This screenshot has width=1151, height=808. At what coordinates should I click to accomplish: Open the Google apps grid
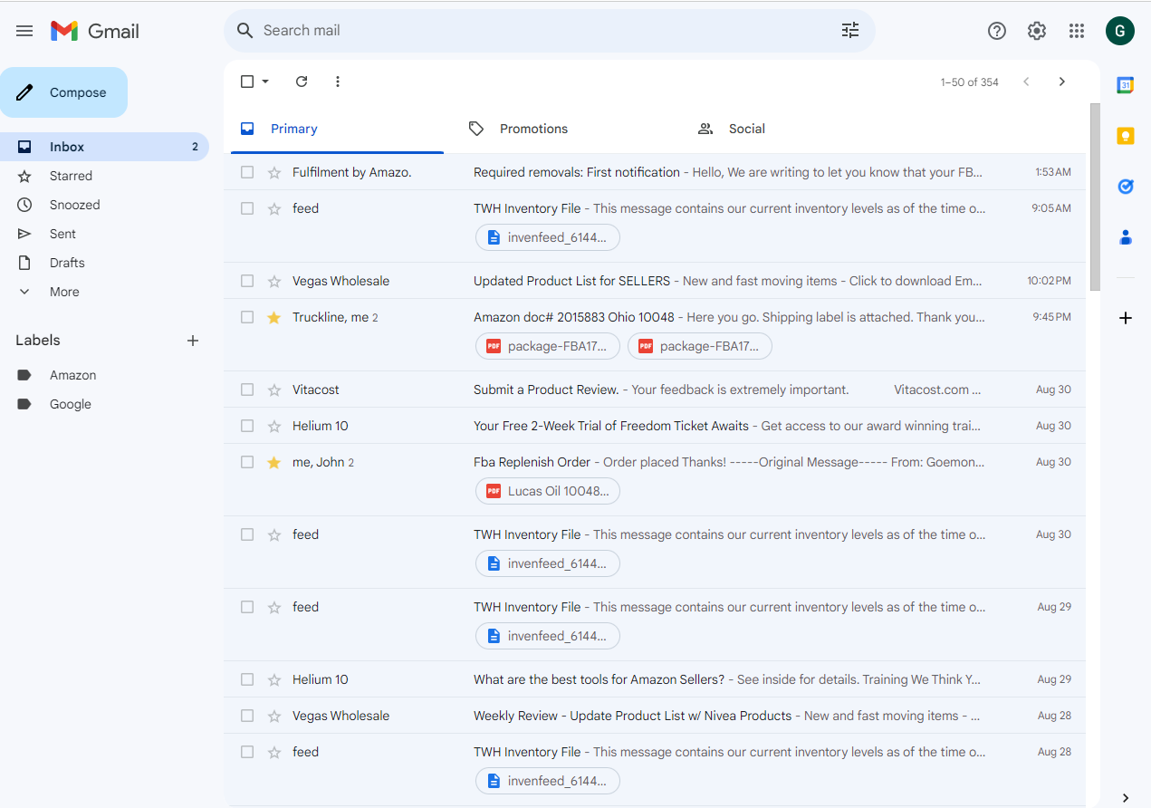click(1076, 31)
